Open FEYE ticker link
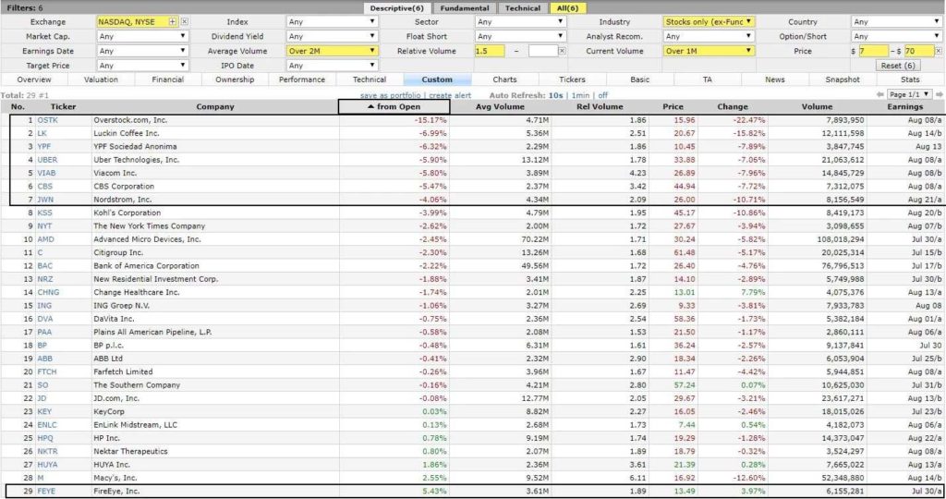946x499 pixels. pyautogui.click(x=46, y=492)
